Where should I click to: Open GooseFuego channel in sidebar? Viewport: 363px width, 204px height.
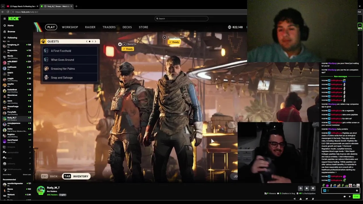[17, 107]
